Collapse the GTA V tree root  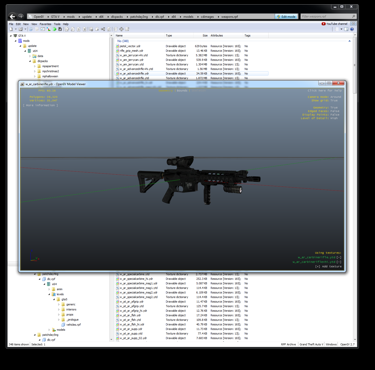11,36
